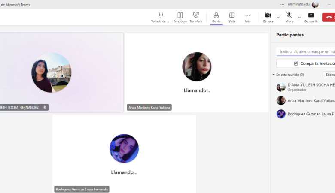Collapse the 'En esta reunión (3)' section
Image resolution: width=335 pixels, height=193 pixels.
coord(274,75)
